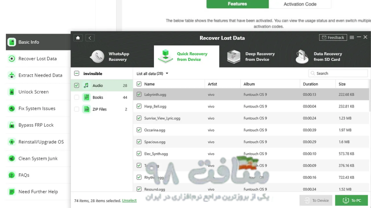Screen dimensions: 371x208
Task: Uncheck the Harp_Bell.ogg checkbox
Action: (x=139, y=106)
